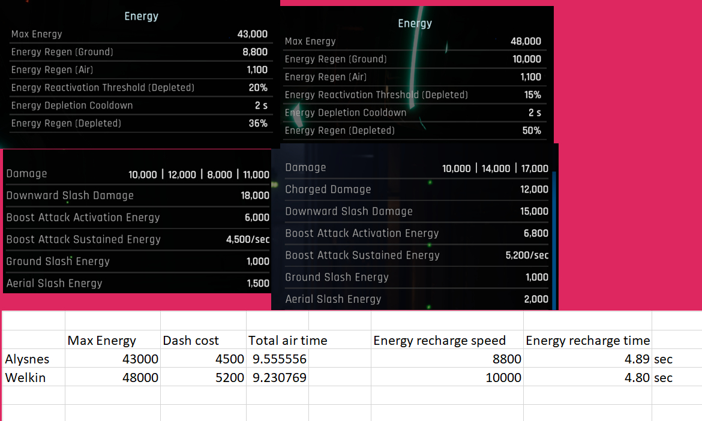The image size is (702, 421).
Task: Select the spreadsheet cell containing 43000
Action: [x=113, y=359]
